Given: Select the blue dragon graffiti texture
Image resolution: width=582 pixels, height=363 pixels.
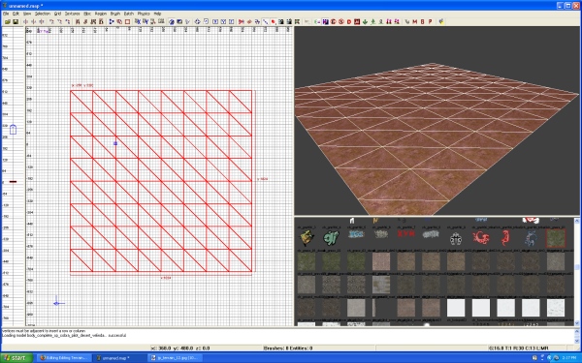Looking at the screenshot, I should pyautogui.click(x=531, y=238).
